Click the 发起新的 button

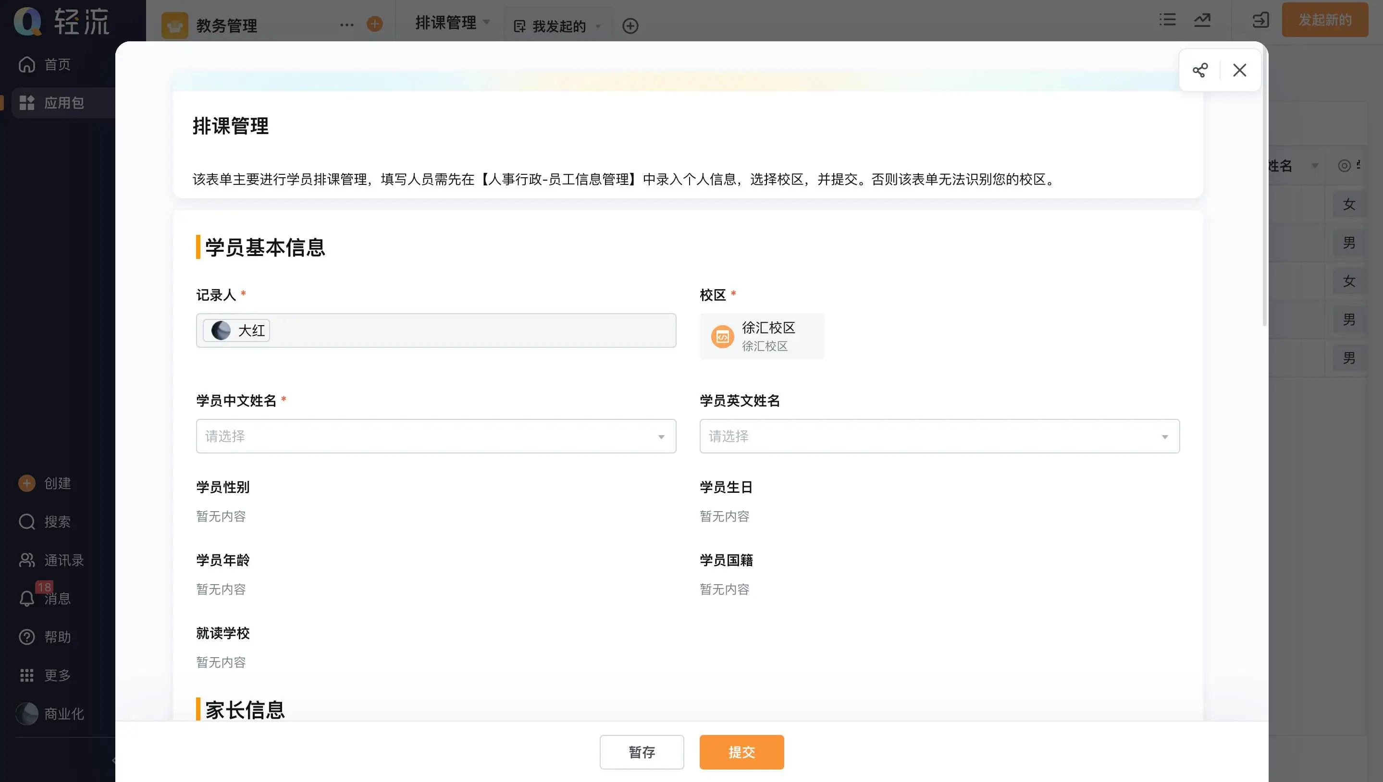(1325, 20)
